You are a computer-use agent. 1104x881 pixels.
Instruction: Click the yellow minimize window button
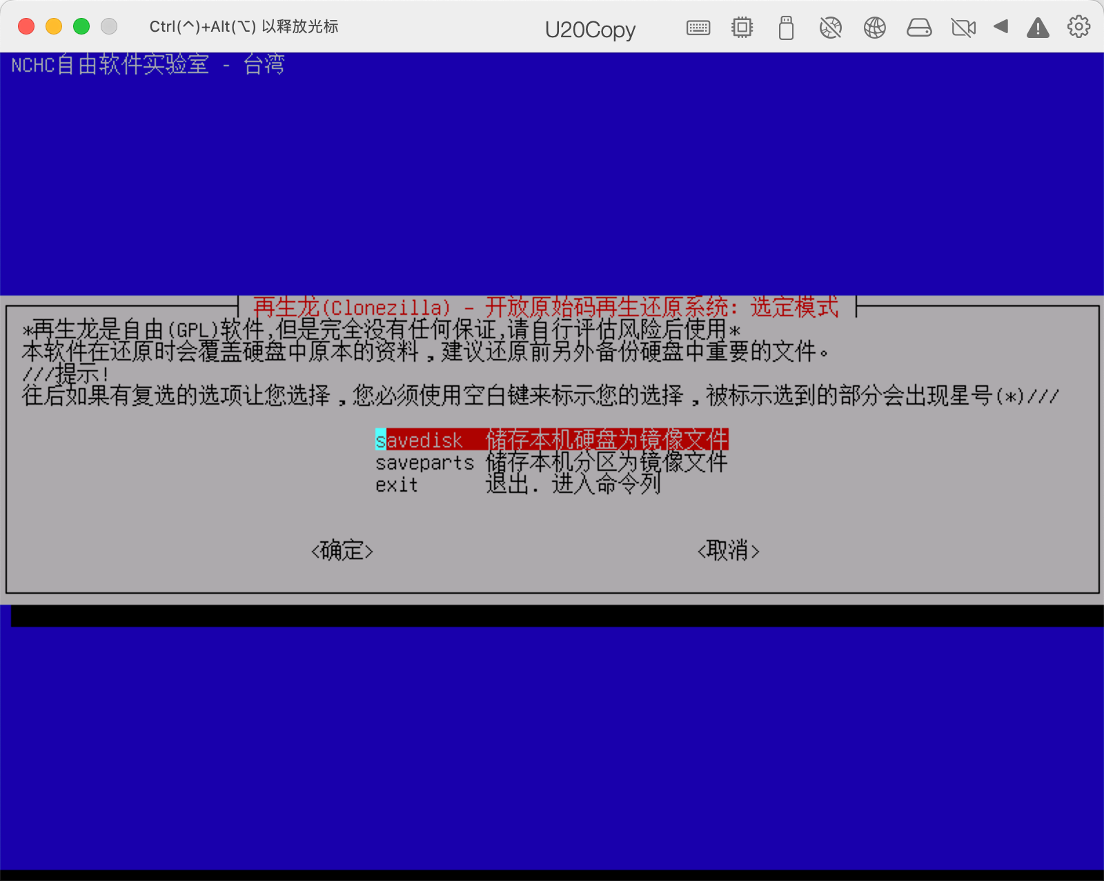click(54, 26)
